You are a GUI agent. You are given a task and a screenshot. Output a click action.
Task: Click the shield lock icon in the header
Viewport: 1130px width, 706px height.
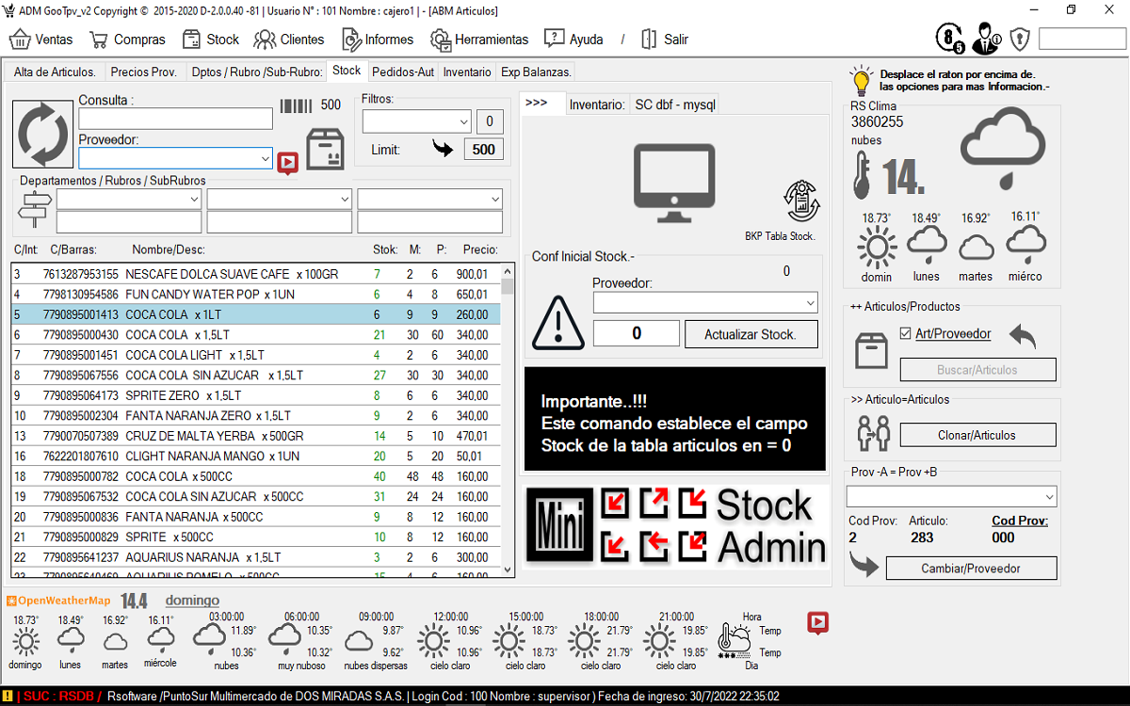pos(1019,40)
